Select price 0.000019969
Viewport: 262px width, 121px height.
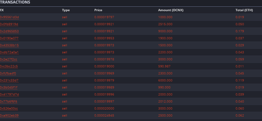[x=104, y=73]
